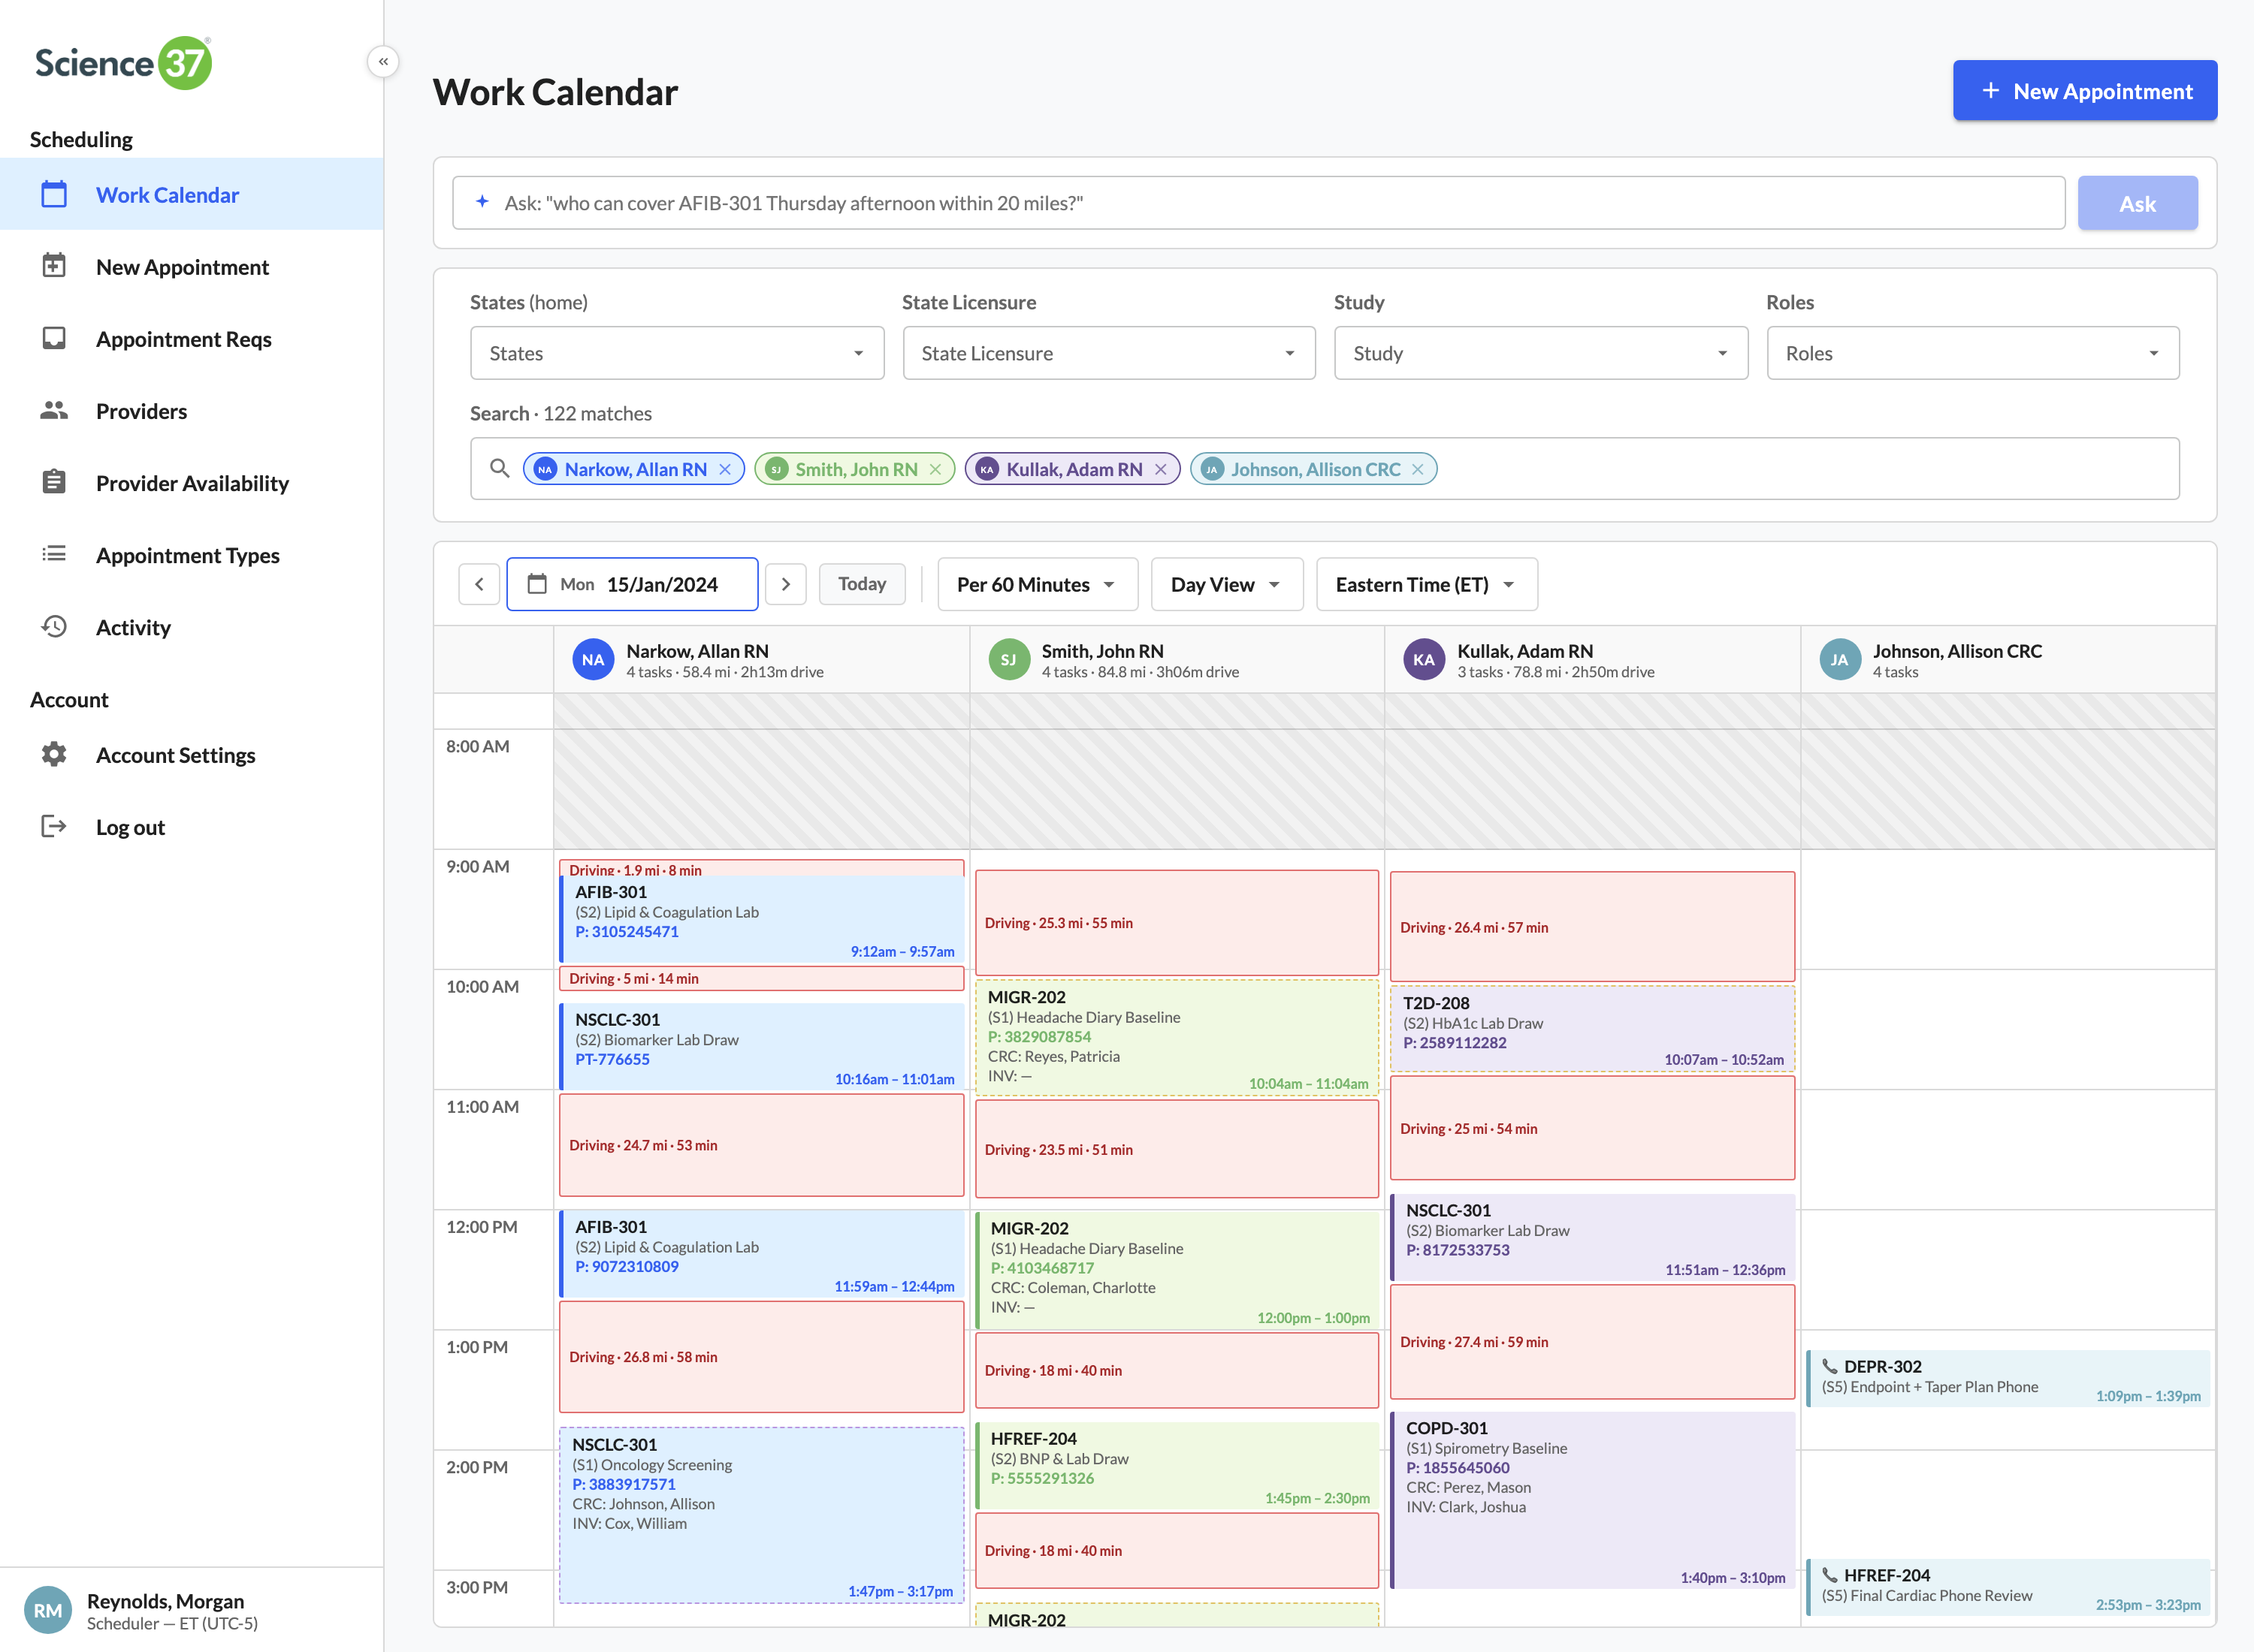Go to Appointment Reqs page

191,338
